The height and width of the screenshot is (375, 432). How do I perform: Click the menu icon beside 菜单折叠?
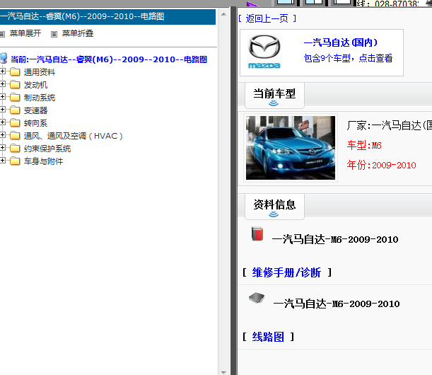[x=54, y=34]
